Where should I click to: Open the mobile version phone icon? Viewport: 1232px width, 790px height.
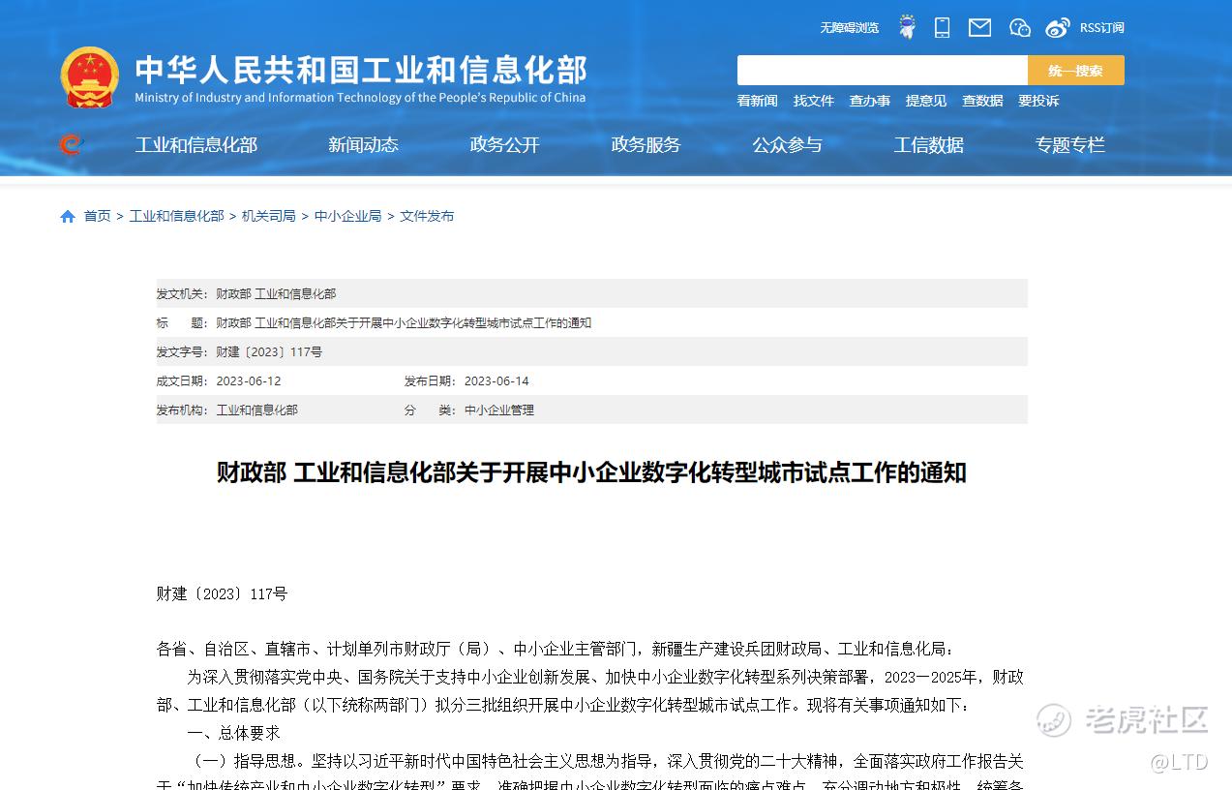tap(942, 27)
